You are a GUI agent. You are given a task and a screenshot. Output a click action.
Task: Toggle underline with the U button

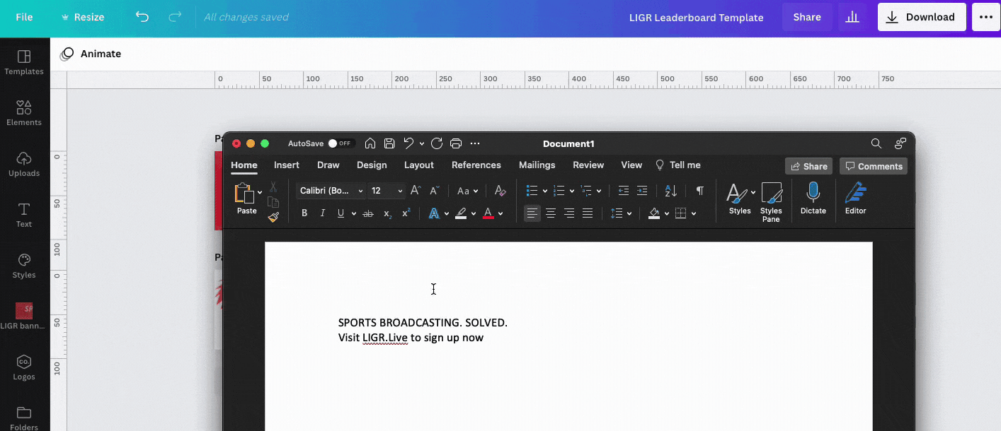[x=341, y=213]
